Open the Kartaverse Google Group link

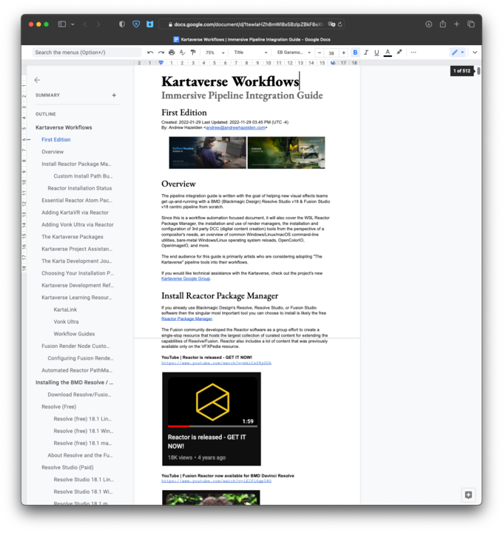tap(186, 279)
